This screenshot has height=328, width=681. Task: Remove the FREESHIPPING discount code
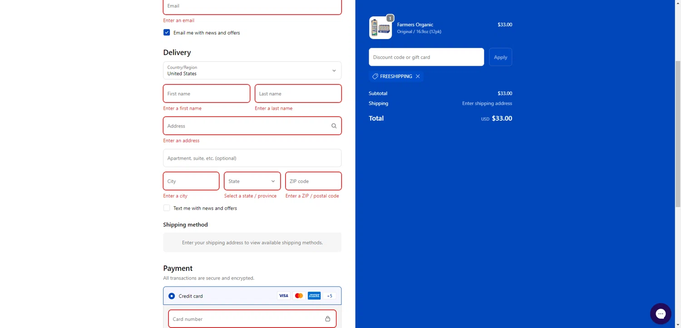(x=418, y=76)
